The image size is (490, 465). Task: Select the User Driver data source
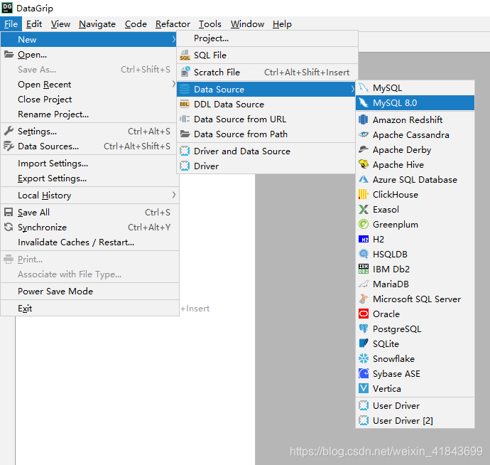(415, 405)
